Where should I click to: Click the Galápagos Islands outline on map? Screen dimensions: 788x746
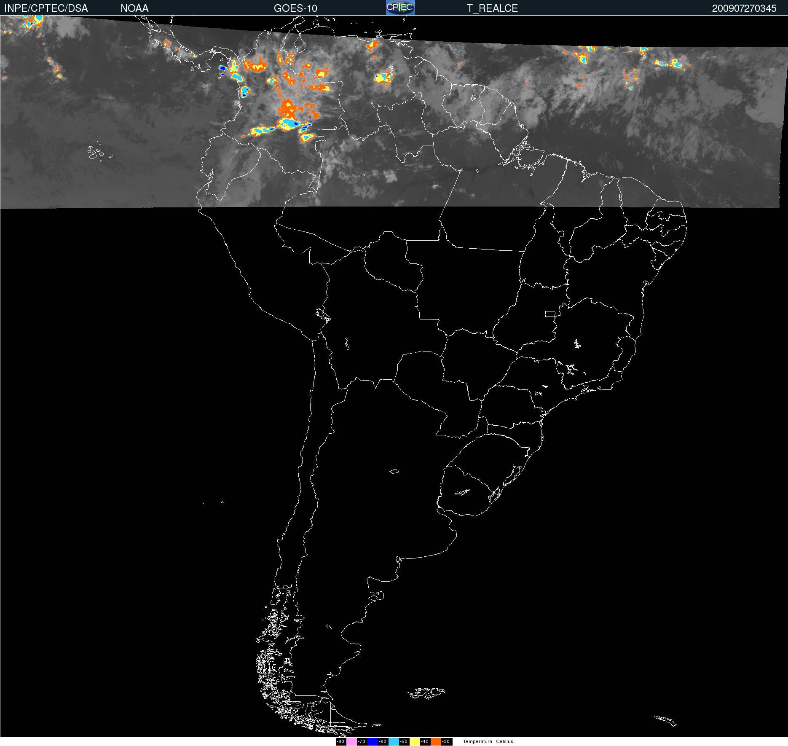(99, 153)
